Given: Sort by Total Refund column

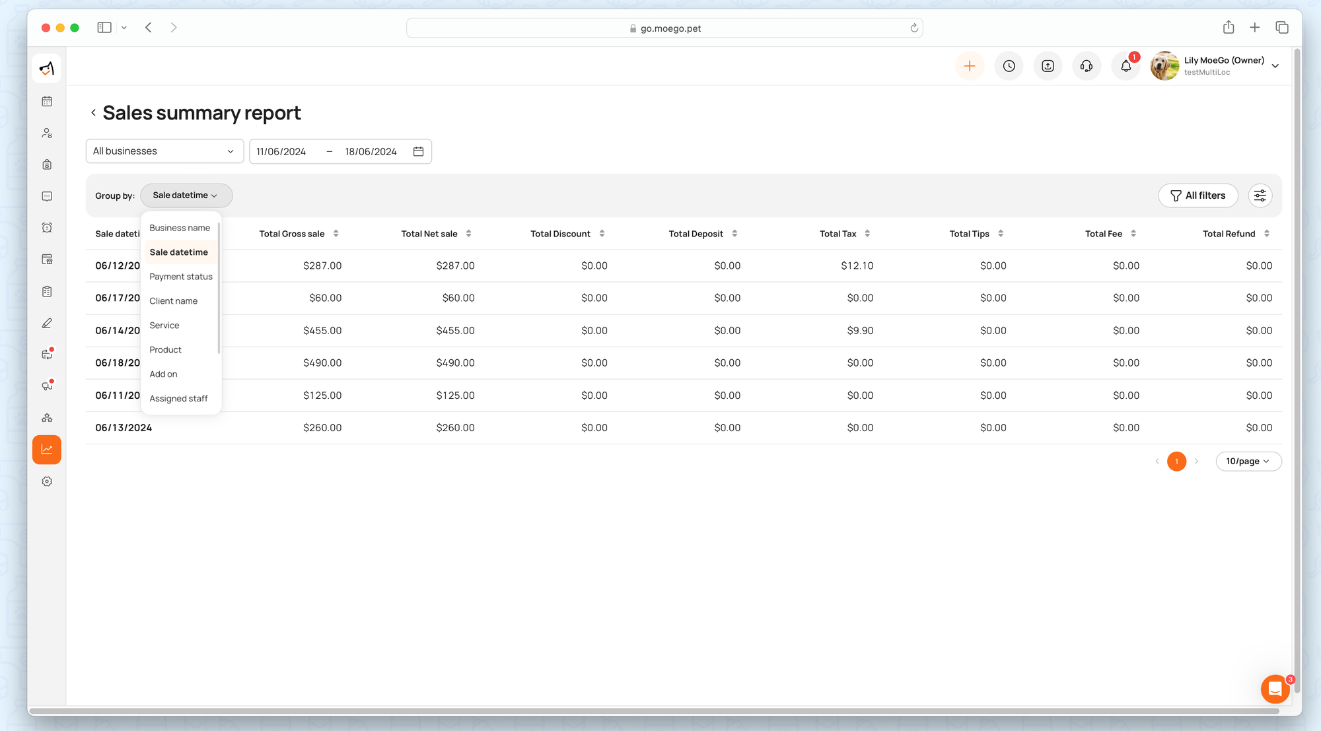Looking at the screenshot, I should 1266,234.
